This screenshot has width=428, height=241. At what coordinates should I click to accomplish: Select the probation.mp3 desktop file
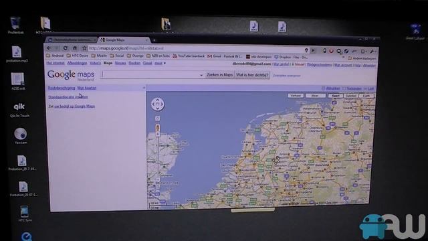tap(17, 54)
